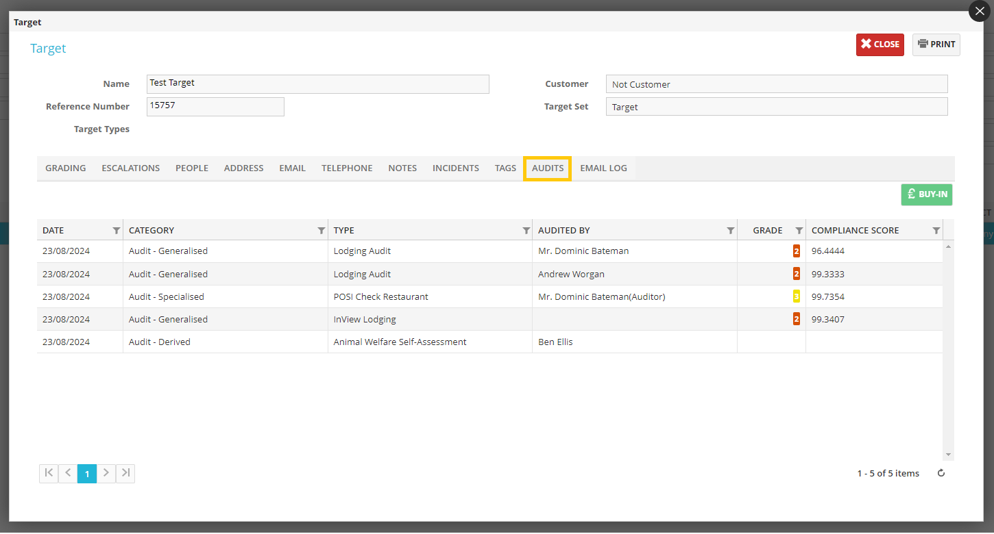The height and width of the screenshot is (534, 994).
Task: Close the modal with the X icon
Action: tap(980, 12)
